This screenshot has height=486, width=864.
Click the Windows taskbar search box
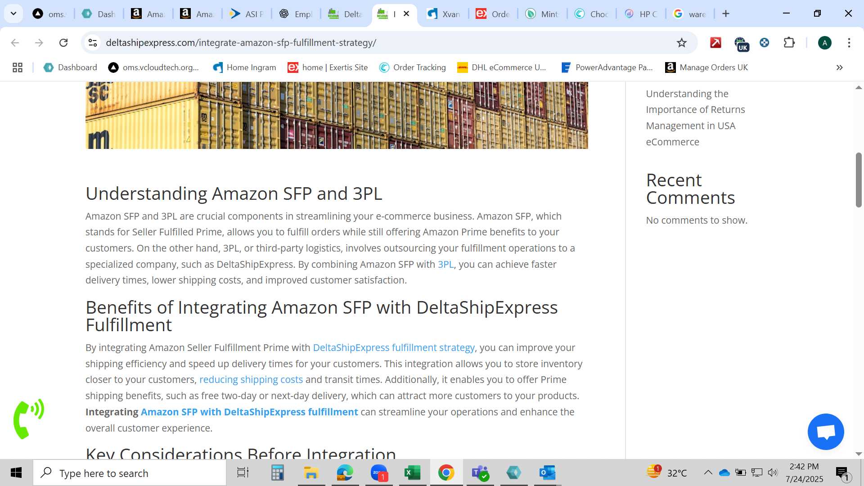(x=130, y=473)
